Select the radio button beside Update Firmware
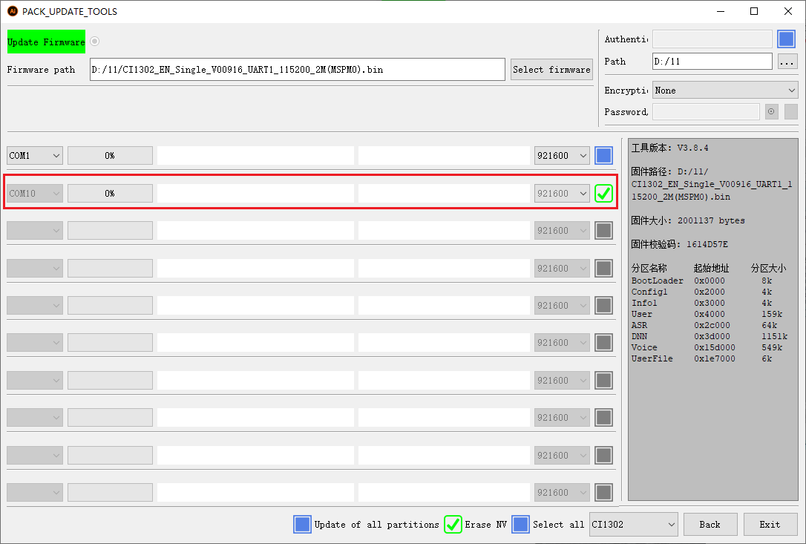This screenshot has width=806, height=544. click(94, 41)
